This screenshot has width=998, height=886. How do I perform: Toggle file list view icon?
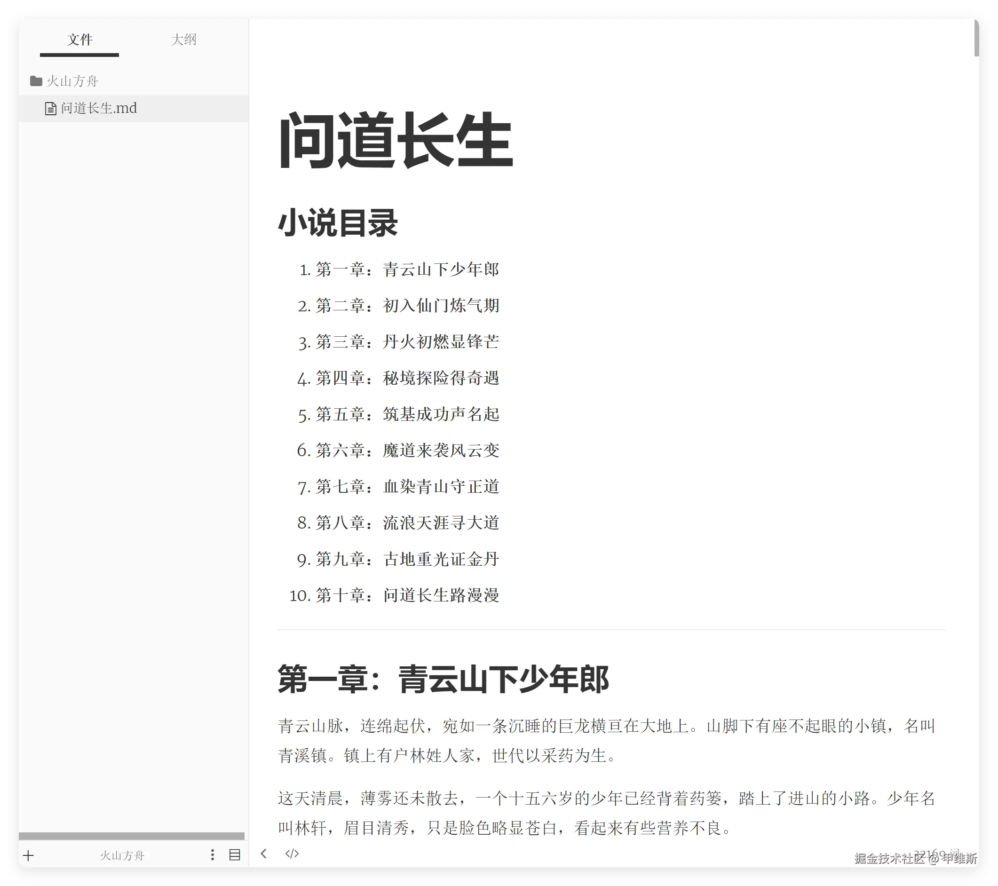coord(235,855)
